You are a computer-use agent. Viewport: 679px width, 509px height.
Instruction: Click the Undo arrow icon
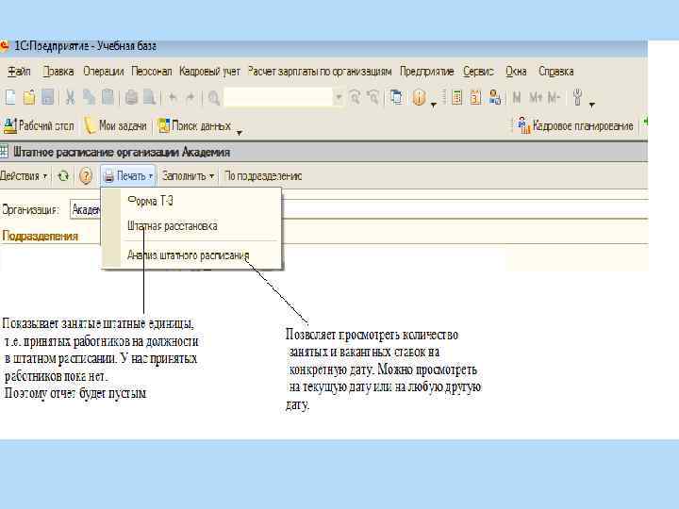(173, 98)
